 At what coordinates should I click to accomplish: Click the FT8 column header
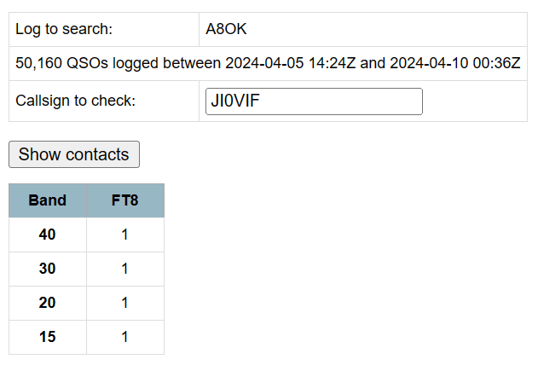click(124, 200)
